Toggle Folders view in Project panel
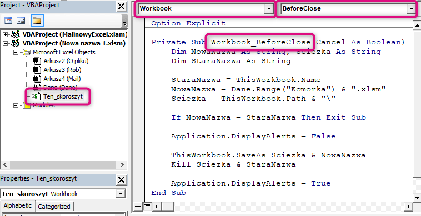 point(37,20)
